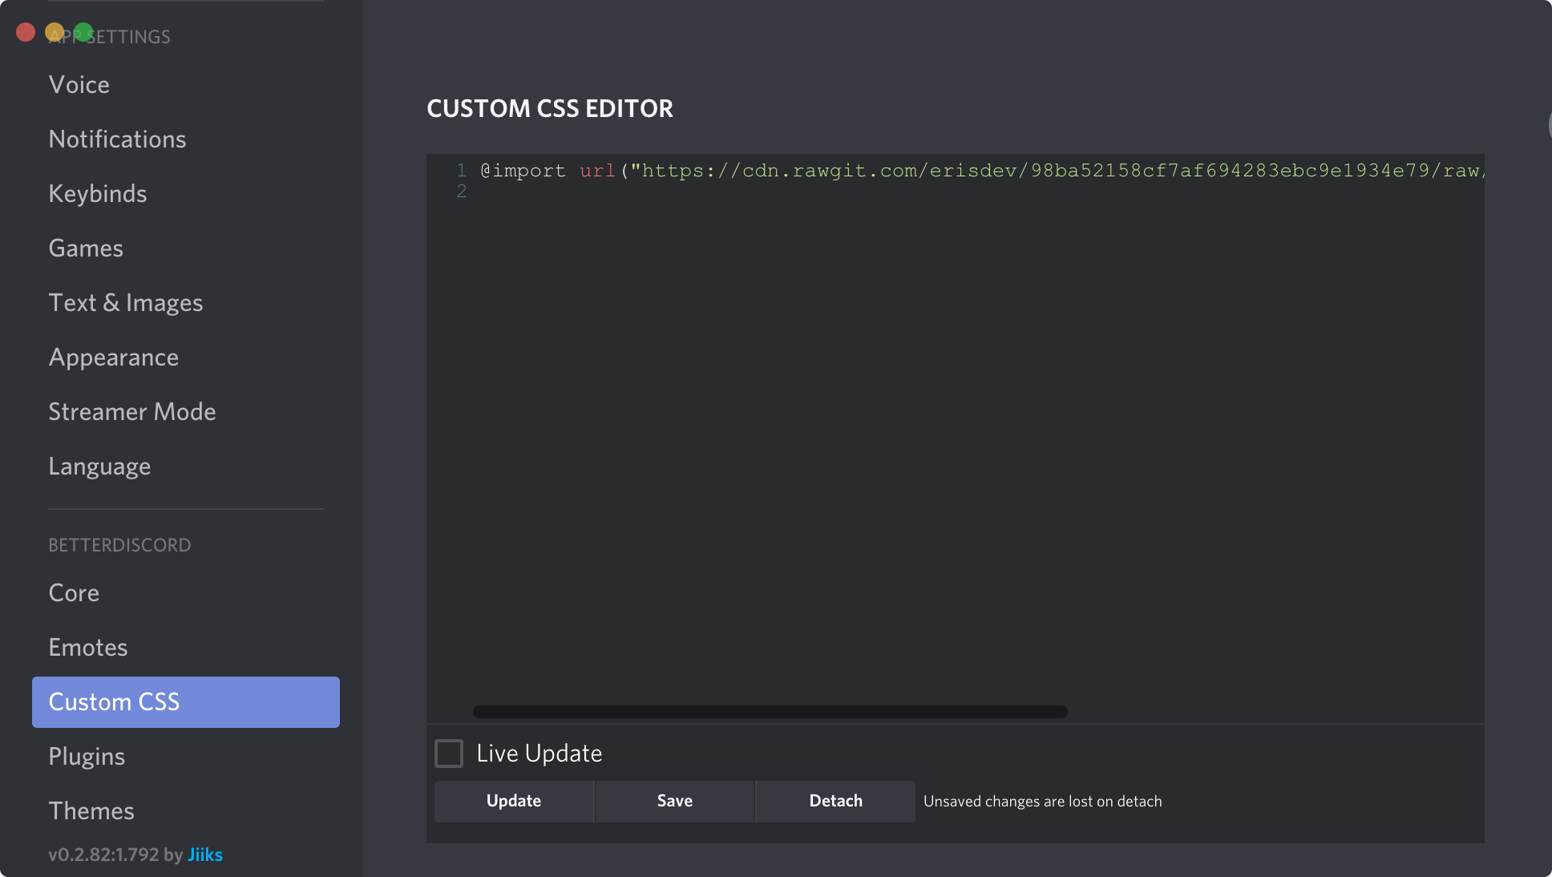1552x877 pixels.
Task: Open BetterDiscord Core settings
Action: click(x=185, y=593)
